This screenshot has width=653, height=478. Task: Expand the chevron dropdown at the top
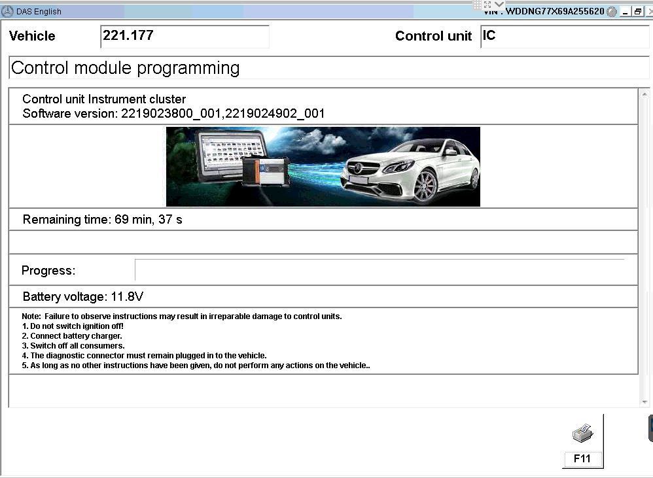tap(499, 5)
